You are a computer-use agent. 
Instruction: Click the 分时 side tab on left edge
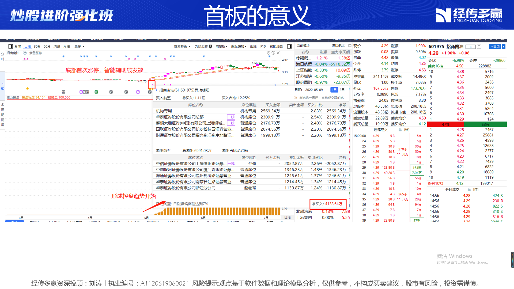click(3, 57)
